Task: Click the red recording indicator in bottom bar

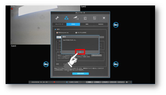Action: click(x=54, y=82)
